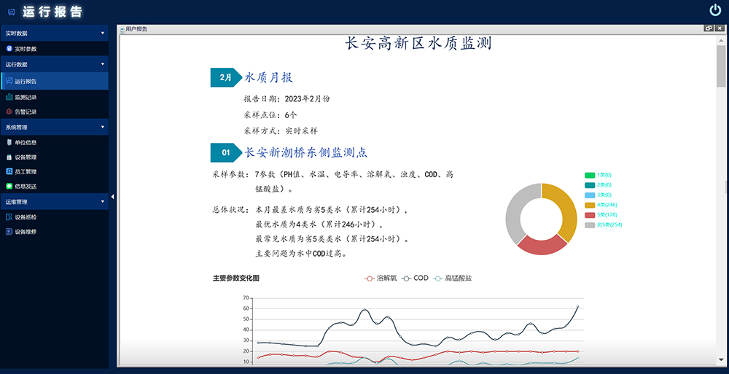Click the 设备管理 icon
The image size is (729, 374).
coord(9,157)
